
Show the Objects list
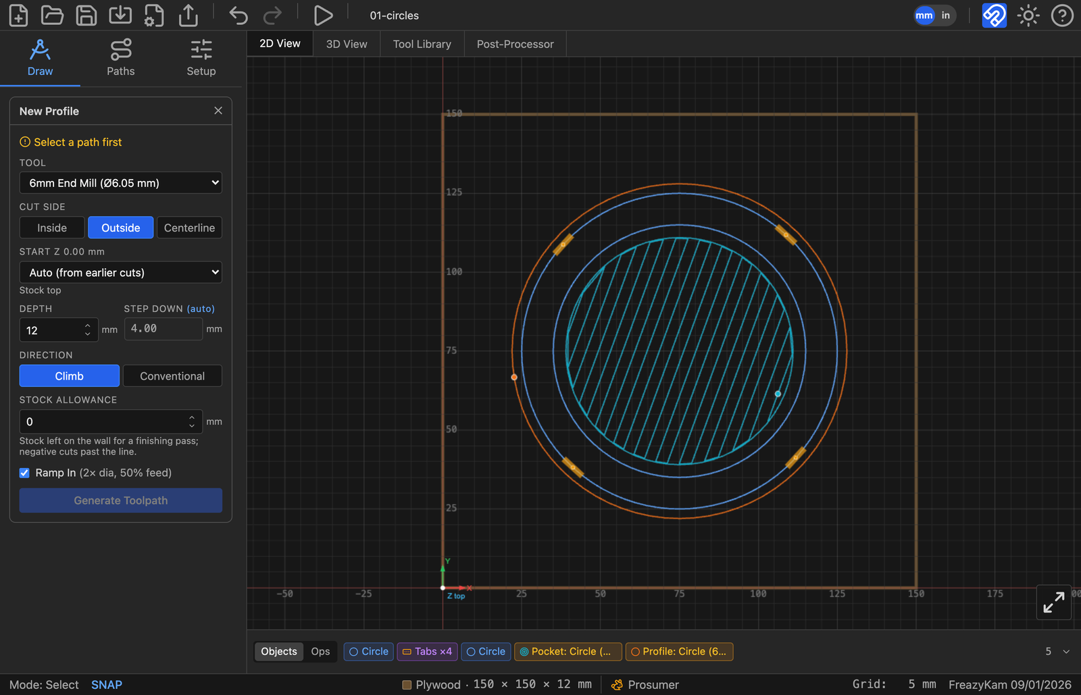279,651
